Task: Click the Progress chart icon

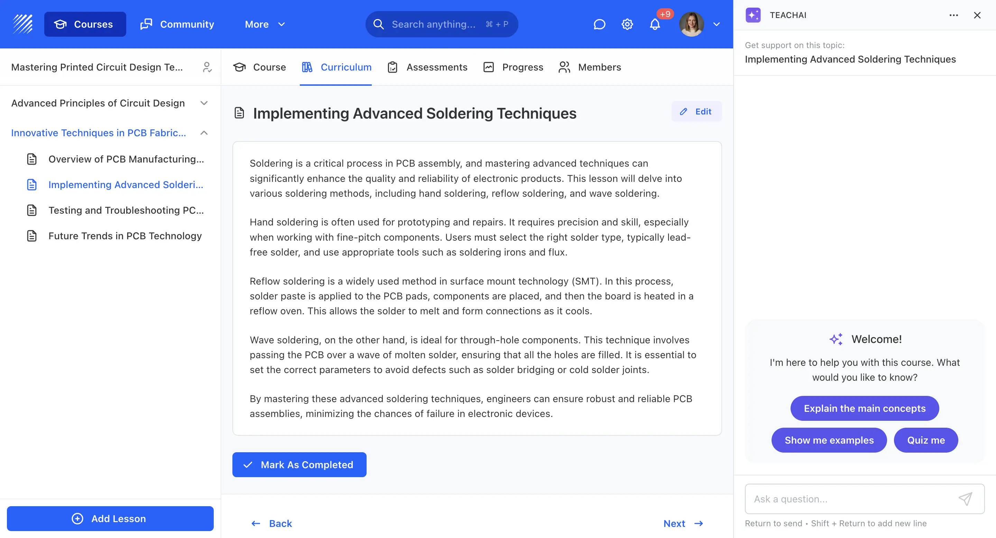Action: point(489,67)
